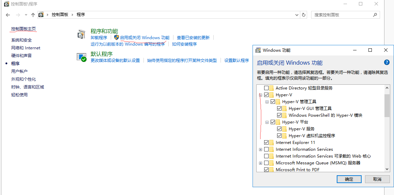Screen dimensions: 394x195
Task: Open 用户帐户 category
Action: [x=19, y=71]
